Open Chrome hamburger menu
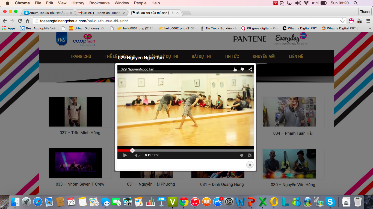The height and width of the screenshot is (209, 373). click(368, 21)
